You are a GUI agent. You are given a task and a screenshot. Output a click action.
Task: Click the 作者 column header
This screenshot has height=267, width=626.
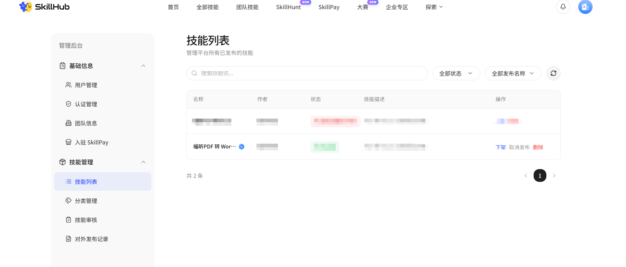point(262,99)
